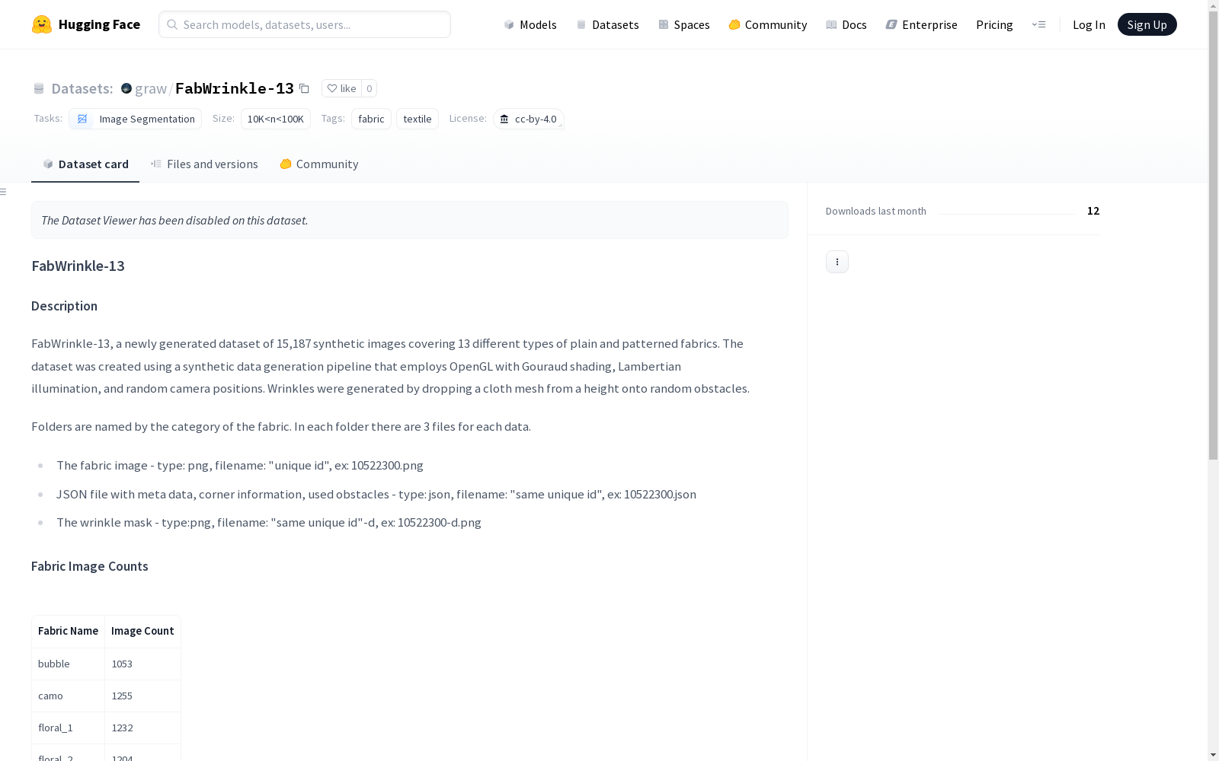Click the Image Segmentation task icon
Screen dimensions: 1219x761
click(82, 119)
